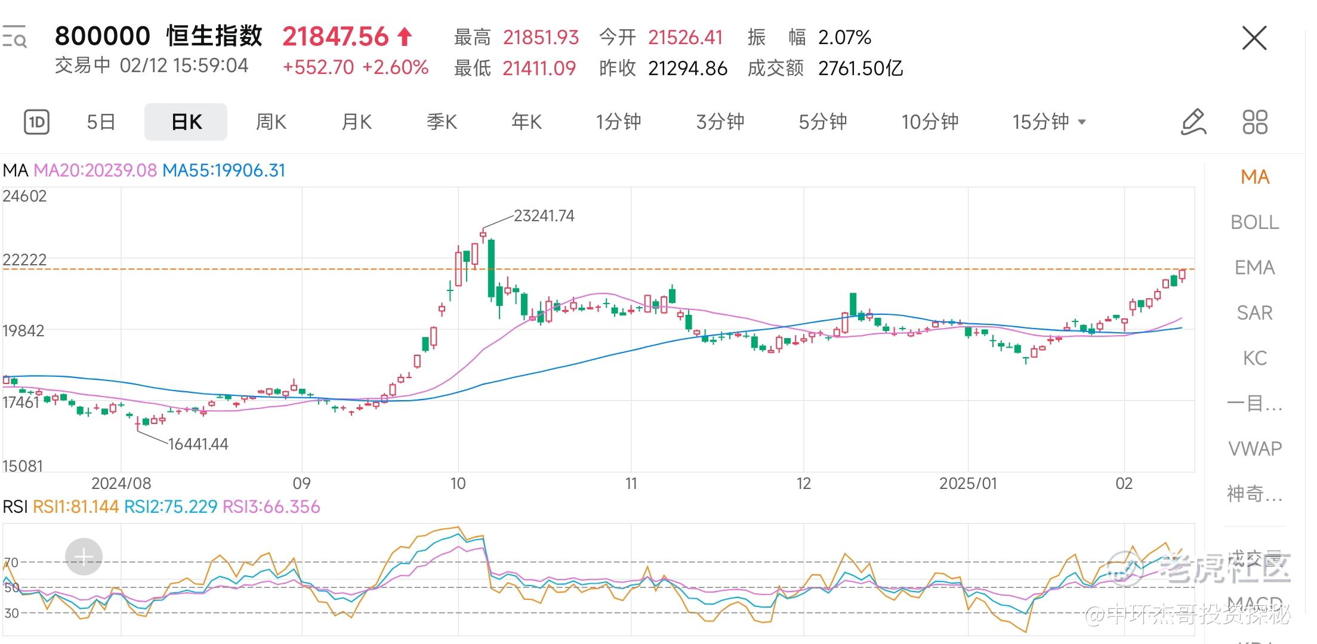This screenshot has height=644, width=1317.
Task: Click the red price up arrow
Action: [405, 37]
